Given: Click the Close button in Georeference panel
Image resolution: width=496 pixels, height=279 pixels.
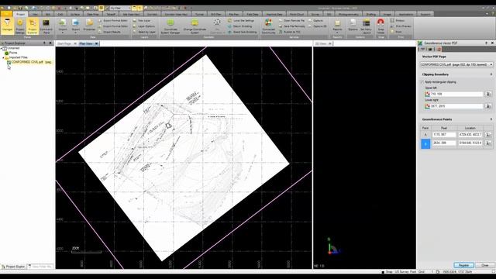Looking at the screenshot, I should point(484,265).
